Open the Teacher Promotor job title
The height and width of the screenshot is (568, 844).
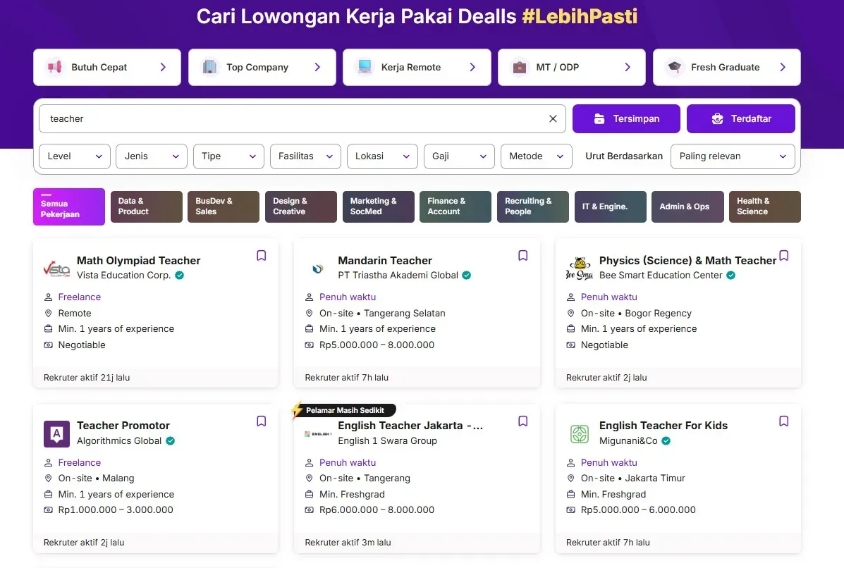123,426
